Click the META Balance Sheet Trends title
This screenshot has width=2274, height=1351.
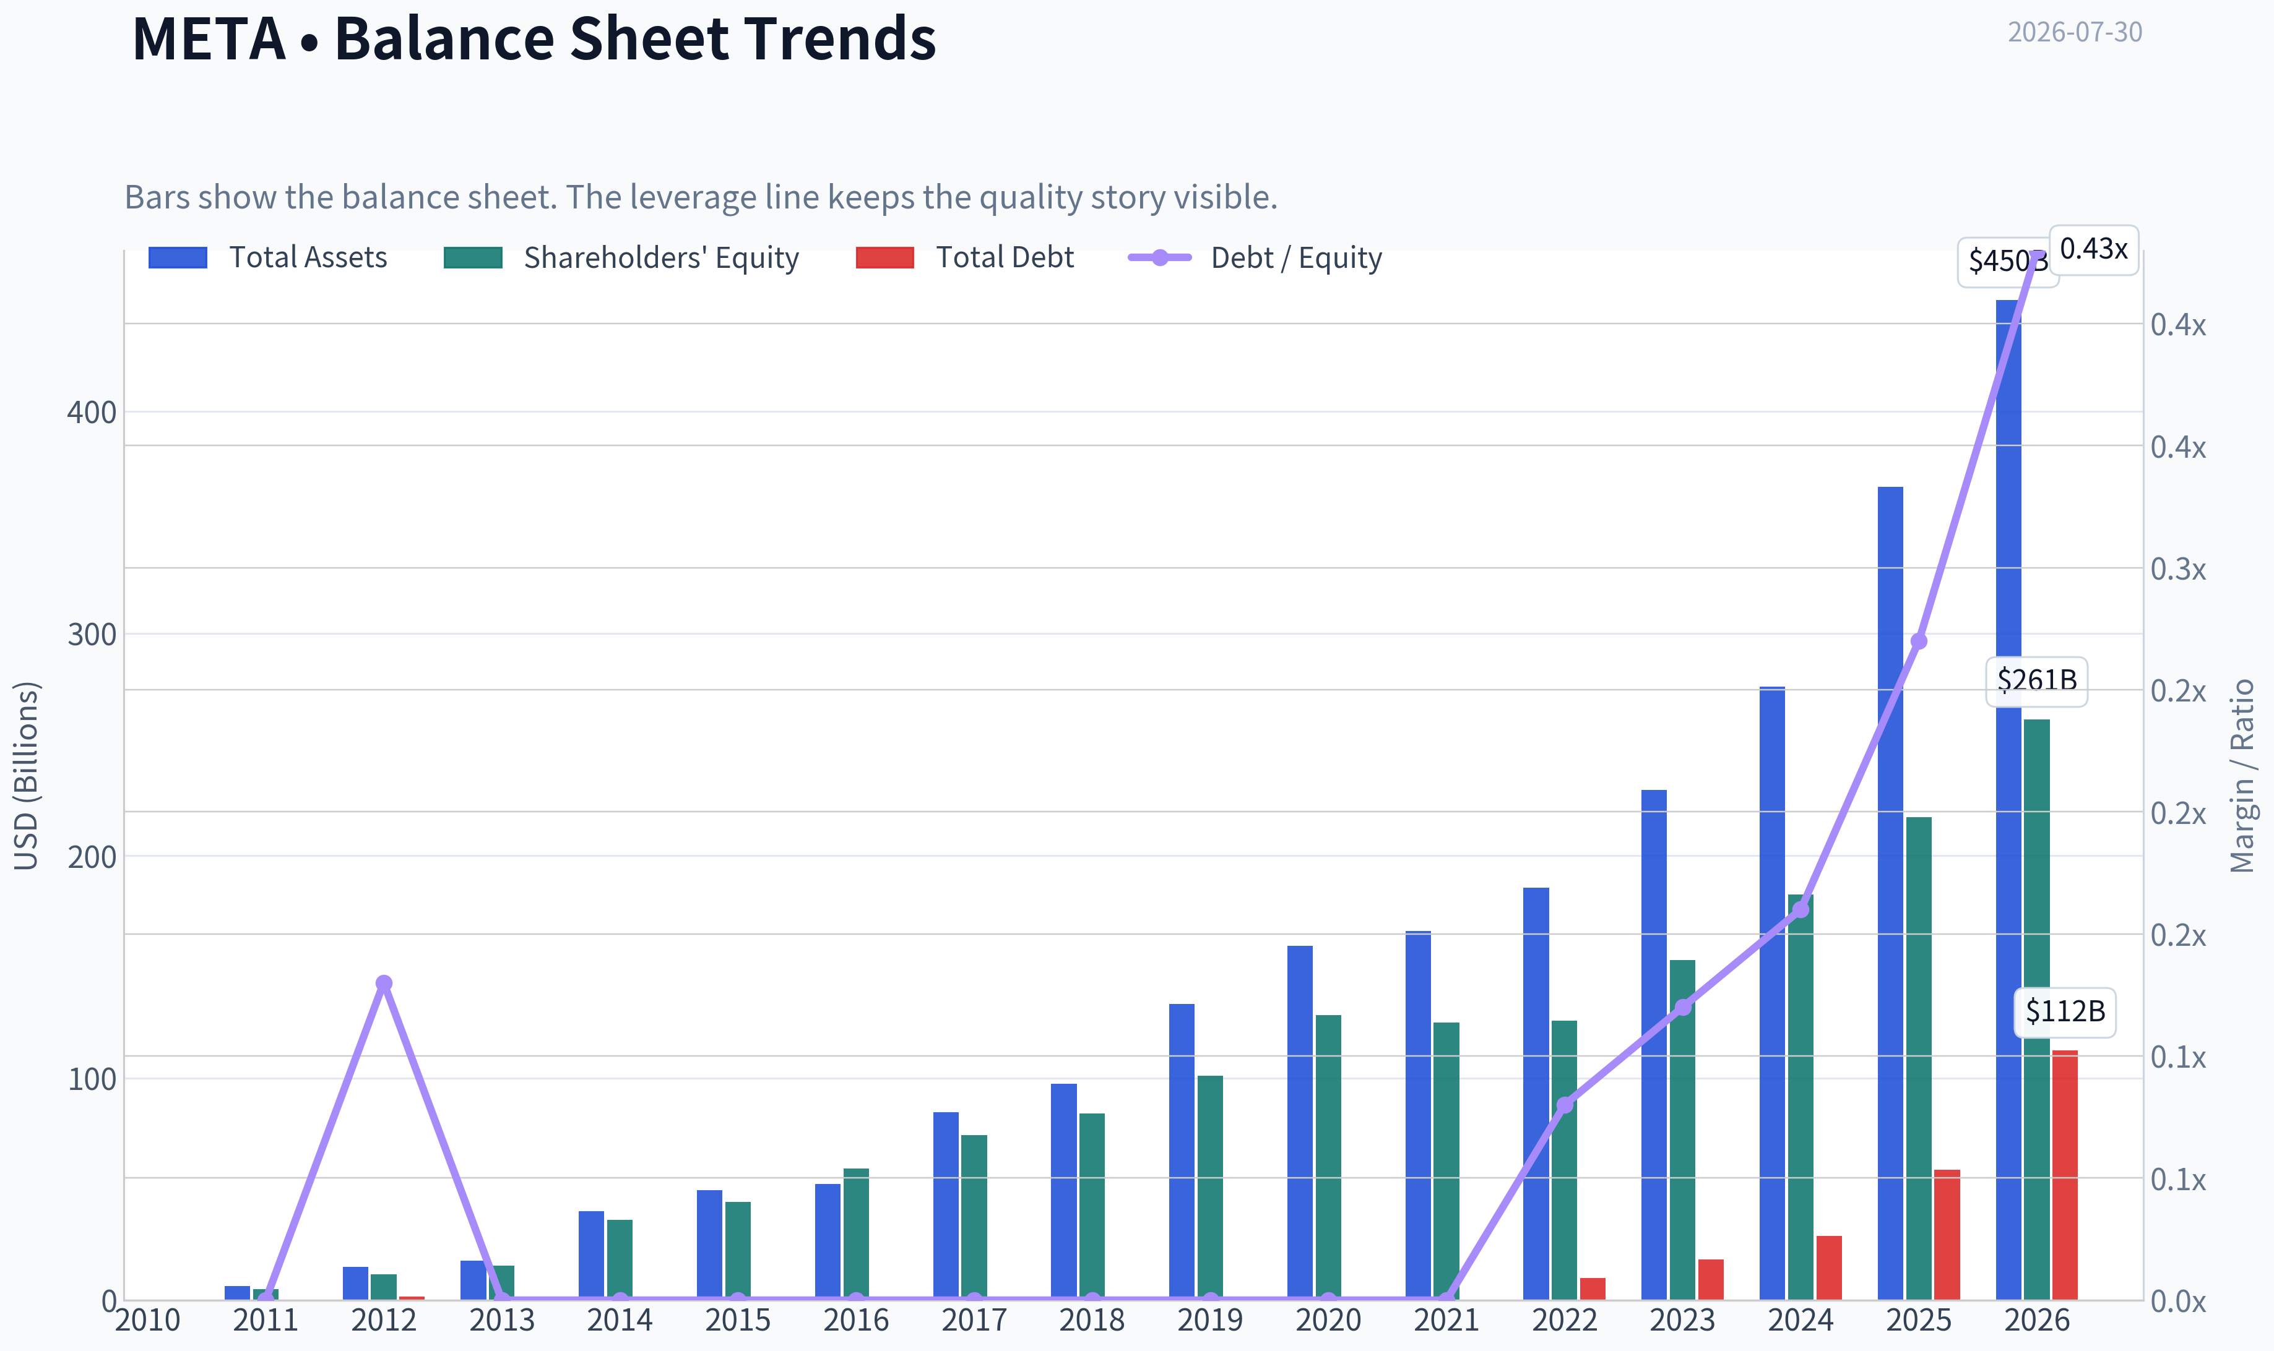[535, 38]
